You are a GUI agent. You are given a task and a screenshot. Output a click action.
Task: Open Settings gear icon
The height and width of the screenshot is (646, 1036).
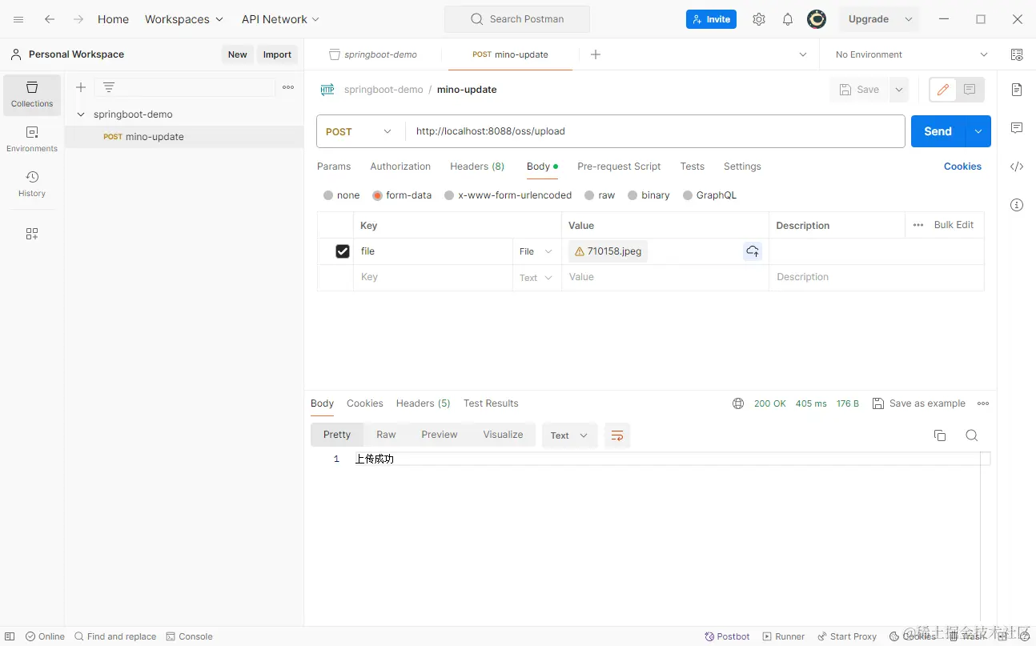759,19
